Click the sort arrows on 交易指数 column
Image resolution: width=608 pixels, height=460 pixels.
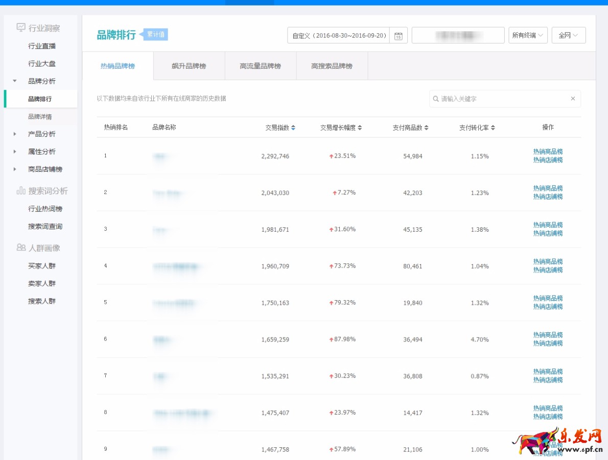[x=293, y=128]
